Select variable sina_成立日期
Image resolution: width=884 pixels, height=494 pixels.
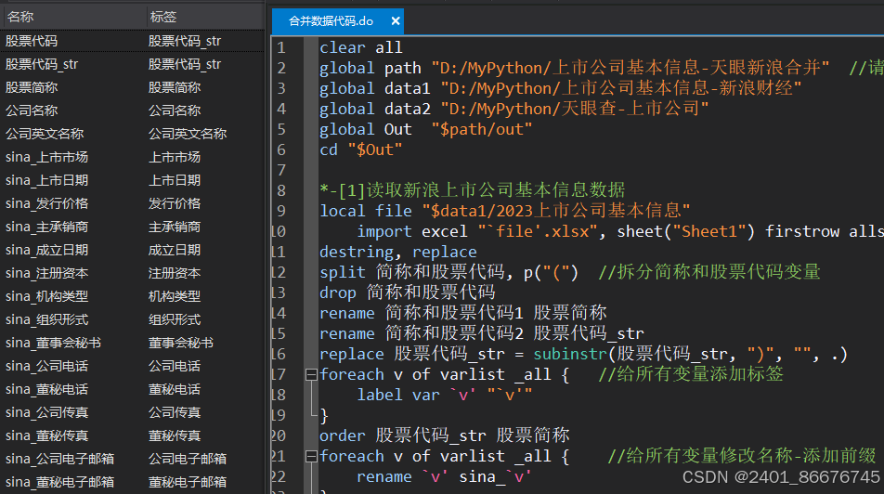click(46, 249)
